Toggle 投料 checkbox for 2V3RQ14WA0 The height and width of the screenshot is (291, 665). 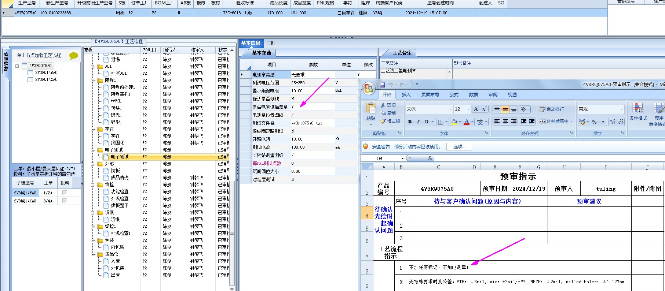click(65, 193)
